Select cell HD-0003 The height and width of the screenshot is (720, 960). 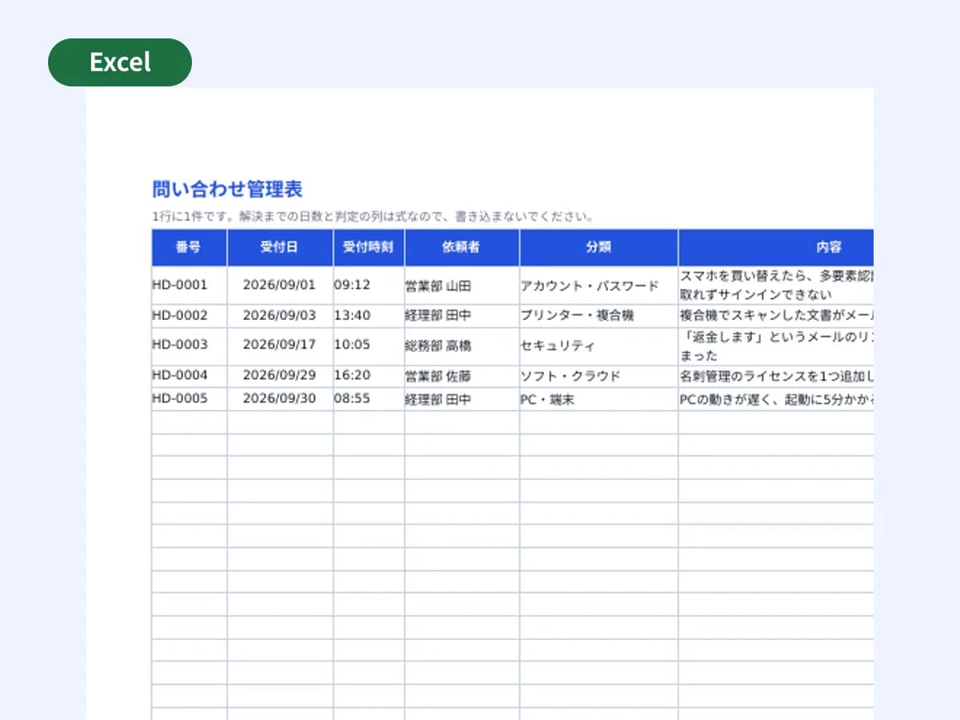coord(189,346)
